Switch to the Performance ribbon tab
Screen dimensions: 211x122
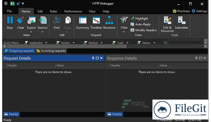tap(73, 11)
